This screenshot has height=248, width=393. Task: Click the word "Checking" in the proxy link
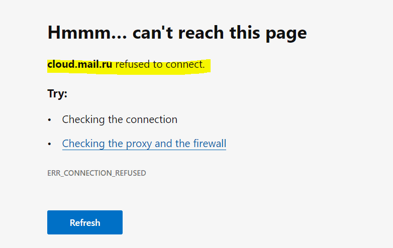pos(83,144)
